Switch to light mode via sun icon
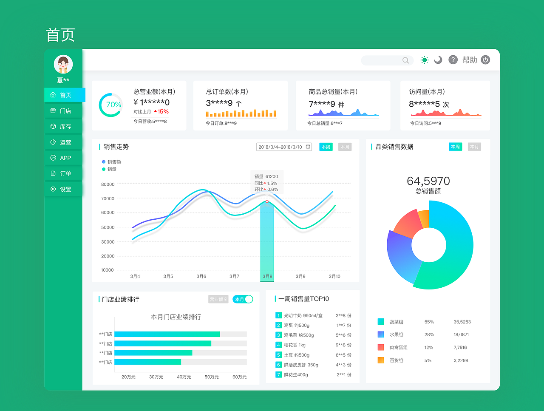 tap(424, 60)
